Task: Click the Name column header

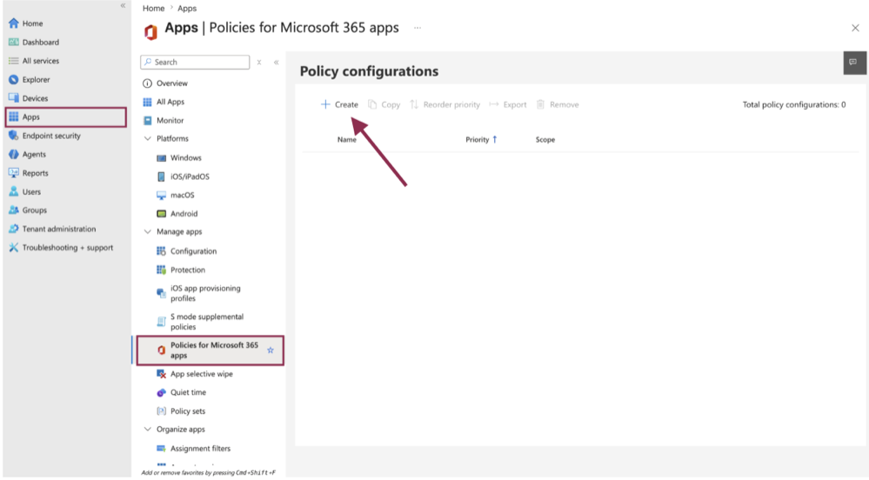Action: coord(347,140)
